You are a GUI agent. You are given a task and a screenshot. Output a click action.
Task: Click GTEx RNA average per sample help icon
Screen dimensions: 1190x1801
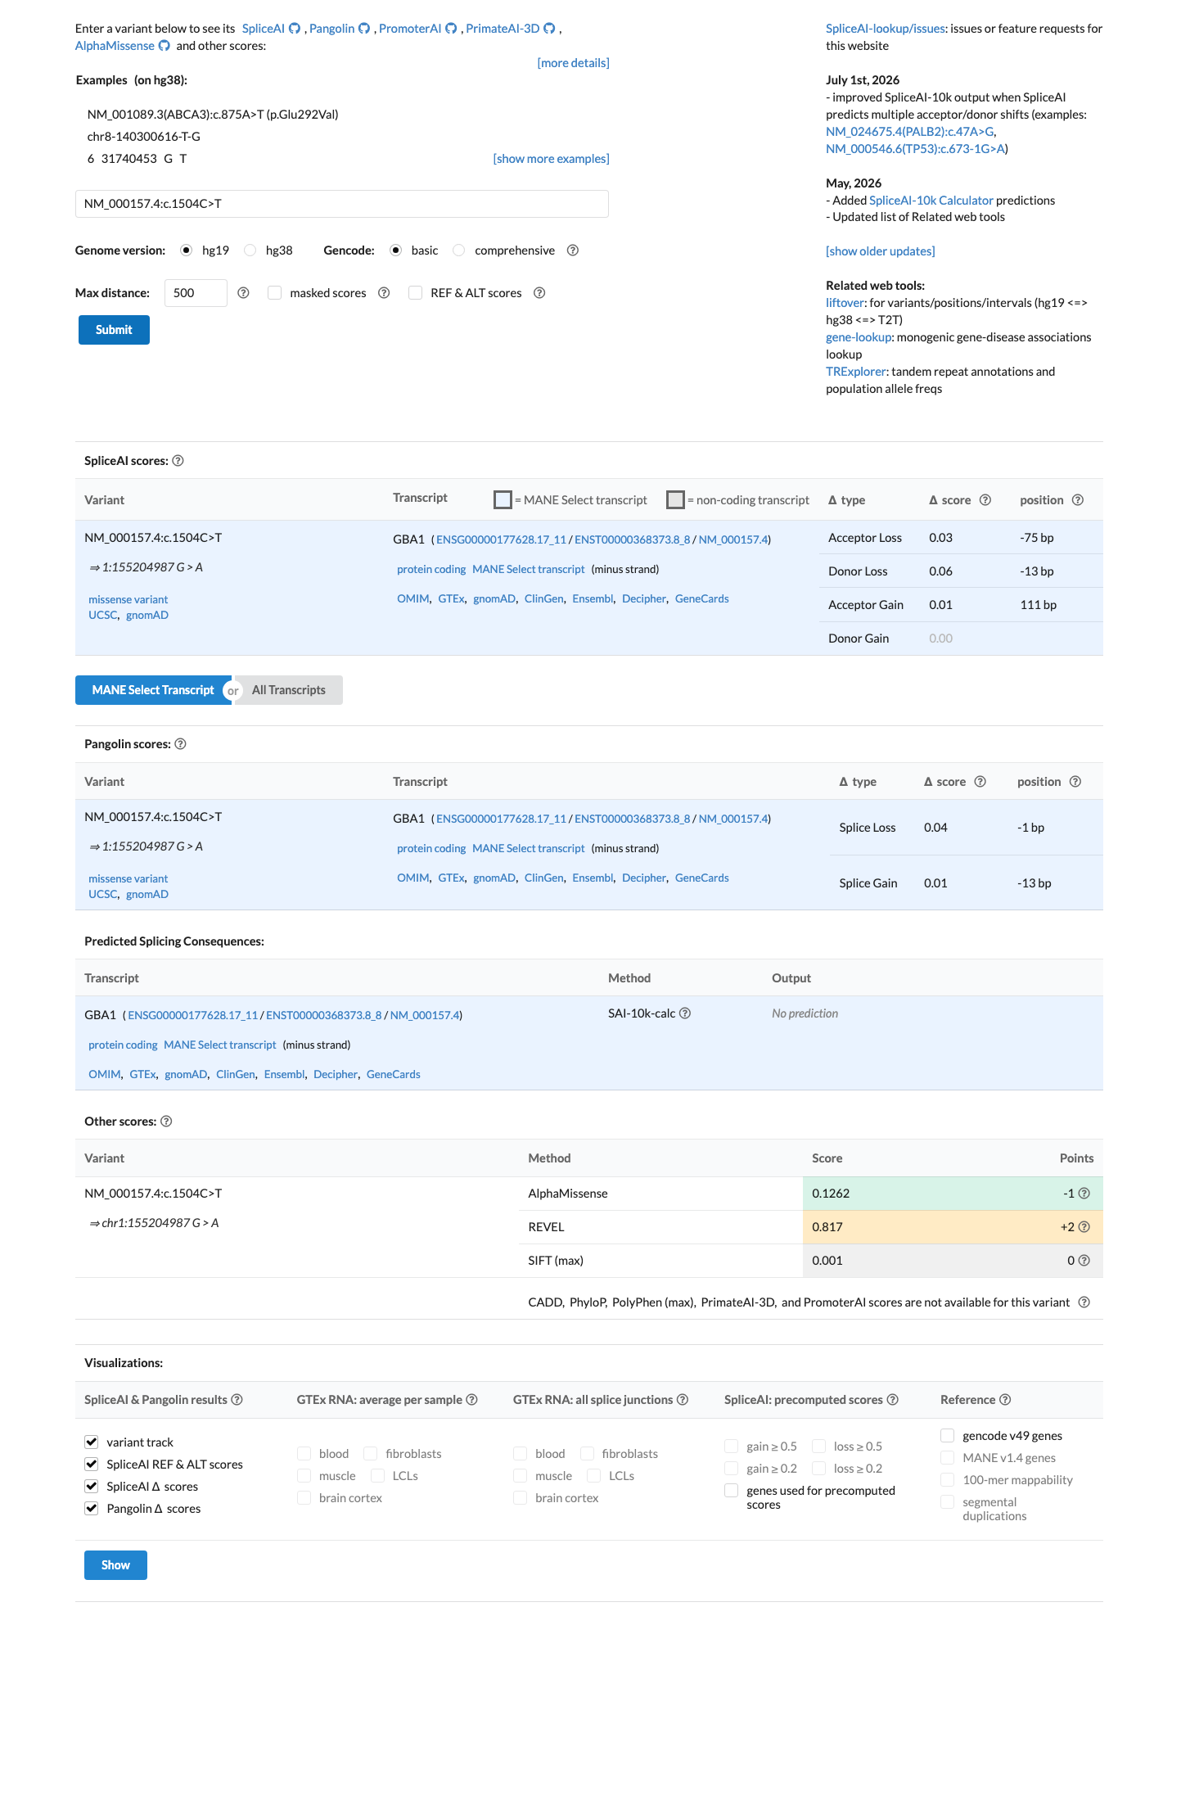tap(471, 1400)
